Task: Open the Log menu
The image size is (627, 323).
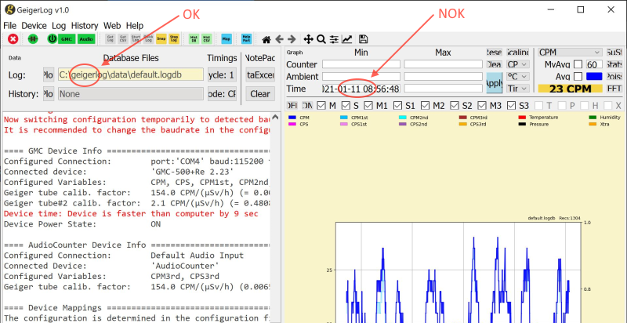Action: pos(59,26)
